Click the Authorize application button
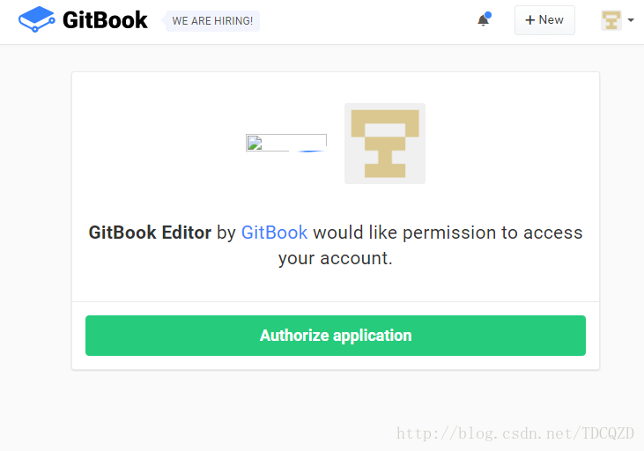 336,336
